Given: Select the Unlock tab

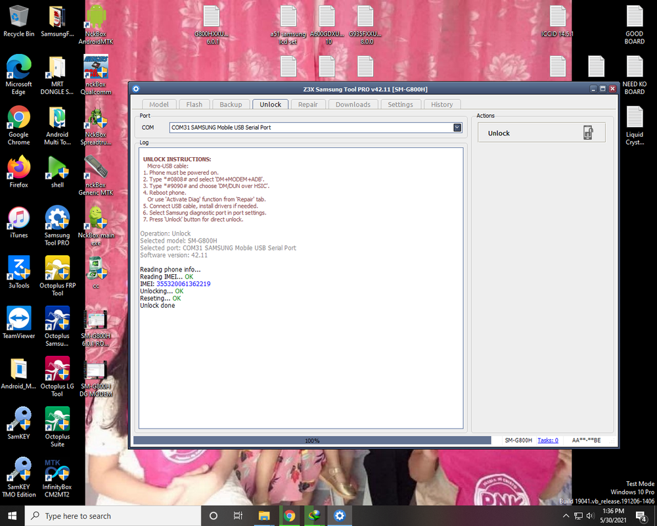Looking at the screenshot, I should pyautogui.click(x=270, y=105).
